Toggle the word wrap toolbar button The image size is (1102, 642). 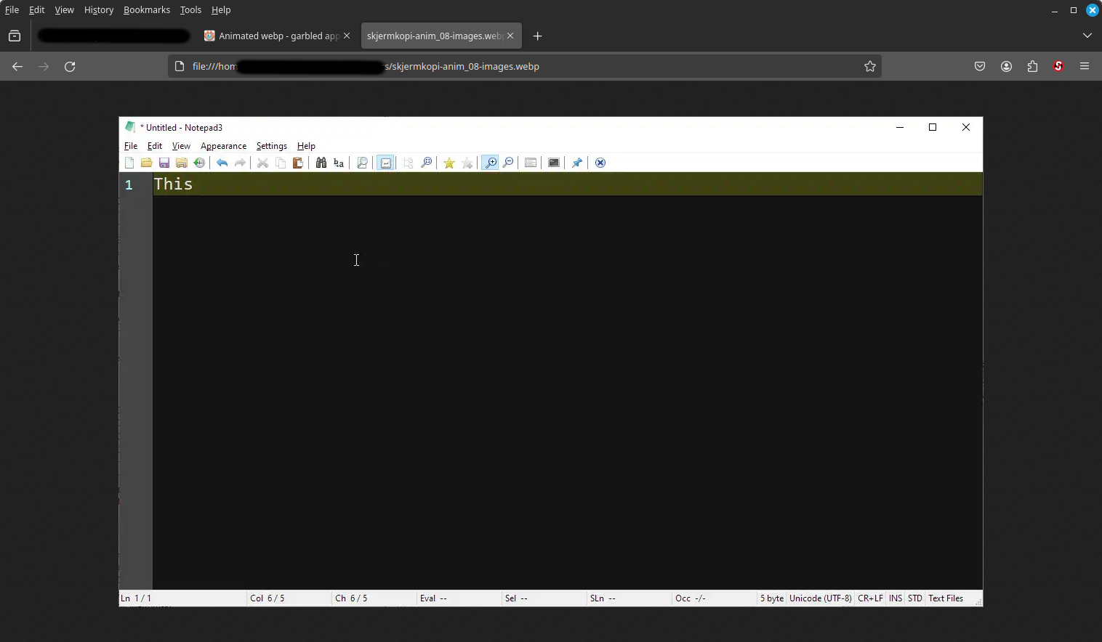[386, 163]
